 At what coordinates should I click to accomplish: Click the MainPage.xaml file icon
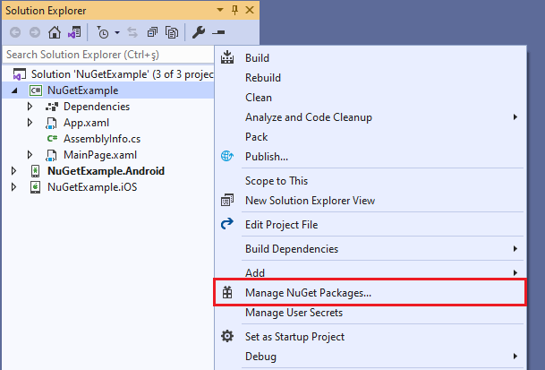click(51, 155)
